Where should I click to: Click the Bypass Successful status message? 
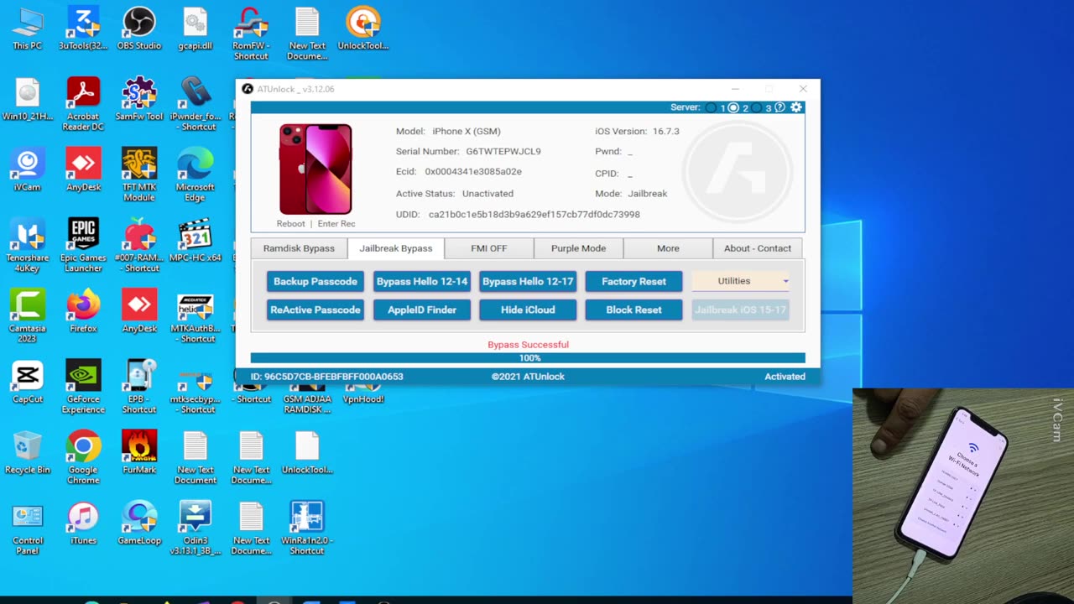tap(528, 345)
